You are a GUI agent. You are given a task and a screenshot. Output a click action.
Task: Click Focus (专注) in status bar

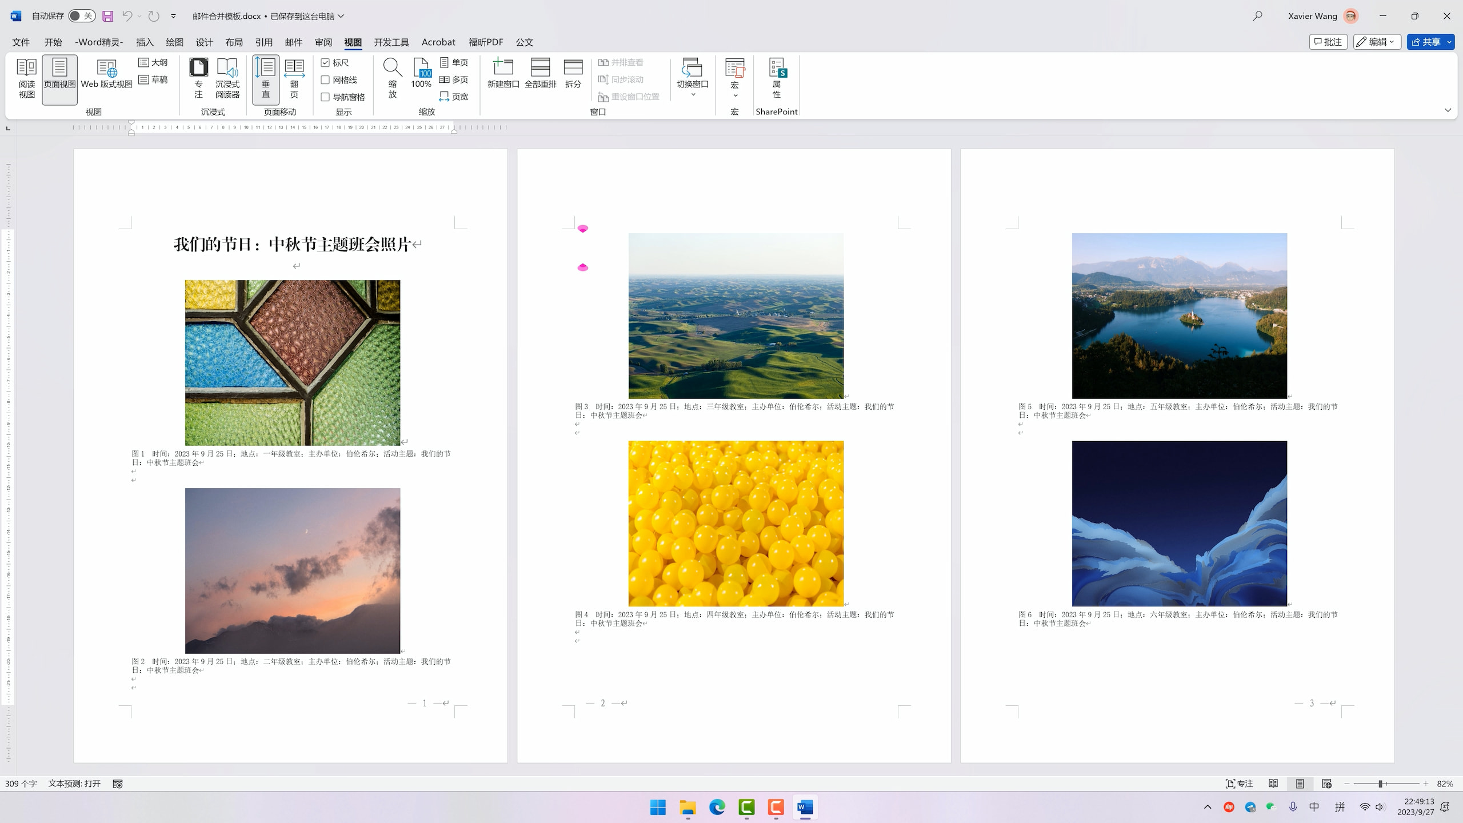[x=1239, y=784]
